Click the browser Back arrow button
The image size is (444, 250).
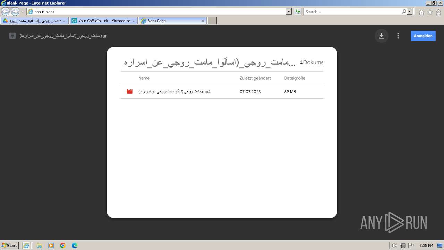click(x=6, y=11)
